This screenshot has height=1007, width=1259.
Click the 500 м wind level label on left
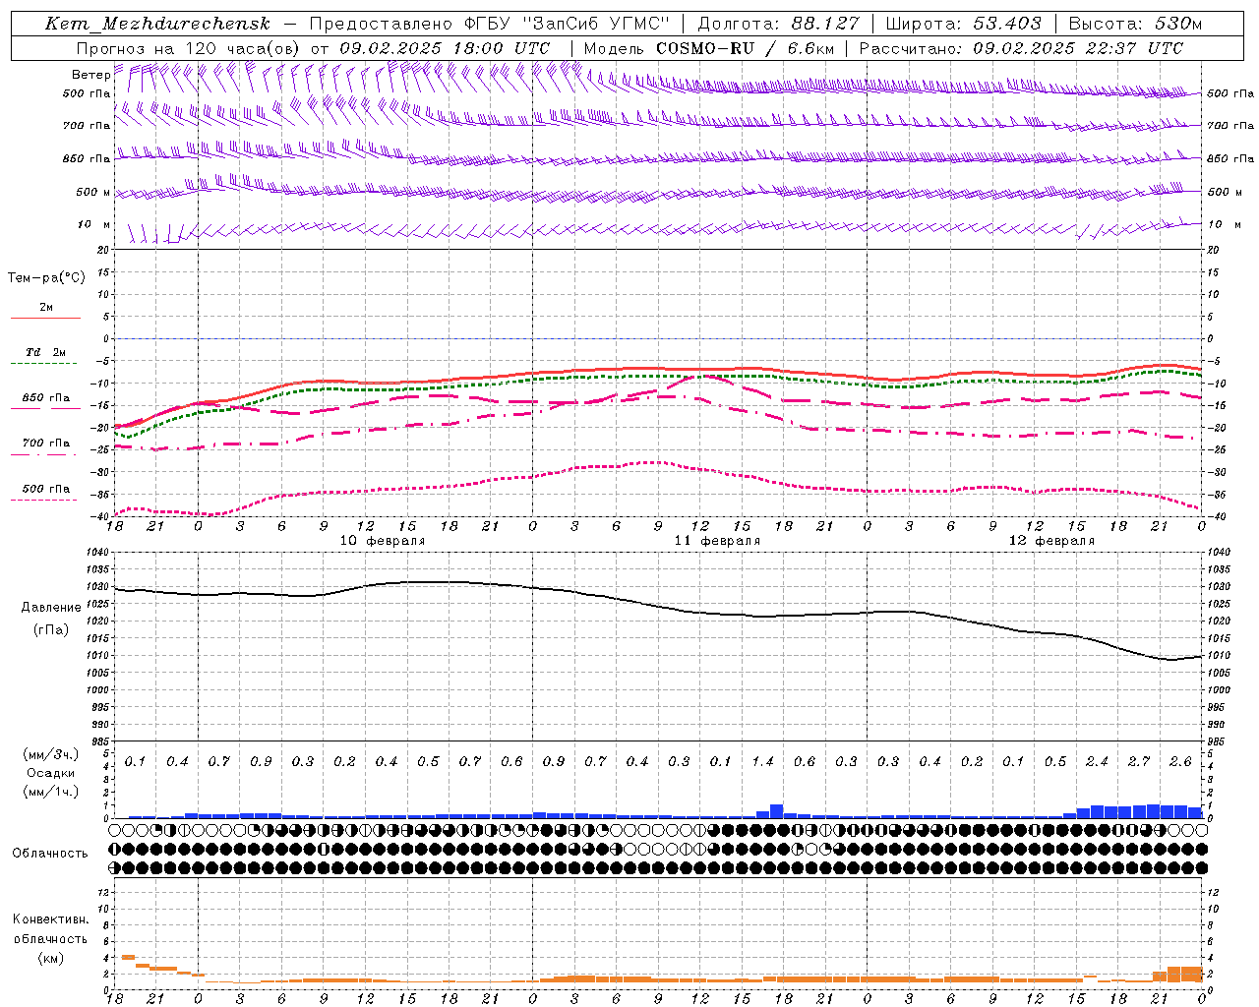pyautogui.click(x=93, y=193)
